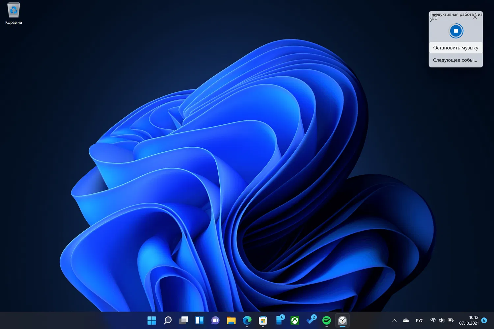Open the РУС input language switcher
The height and width of the screenshot is (329, 494).
pos(420,320)
